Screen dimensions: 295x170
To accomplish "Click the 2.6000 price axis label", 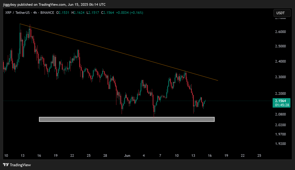I will point(281,32).
